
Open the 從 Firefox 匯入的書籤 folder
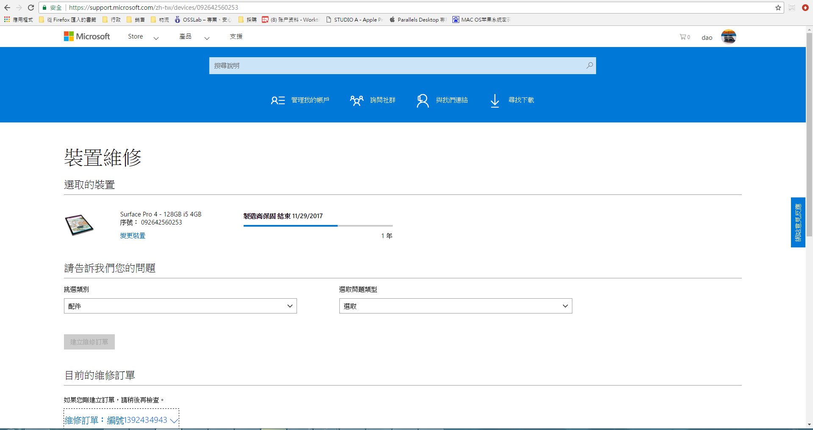67,19
